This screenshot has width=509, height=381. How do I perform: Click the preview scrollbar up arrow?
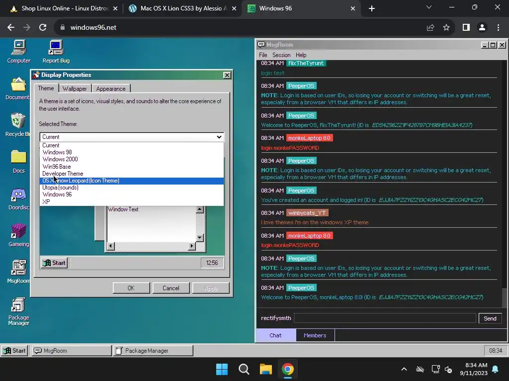click(x=200, y=210)
